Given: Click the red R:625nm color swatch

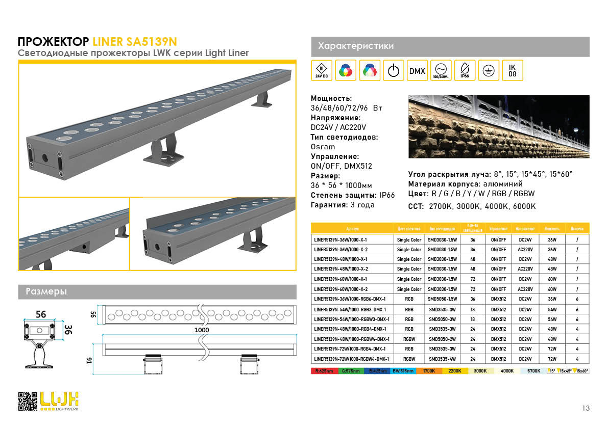Looking at the screenshot, I should pos(324,371).
